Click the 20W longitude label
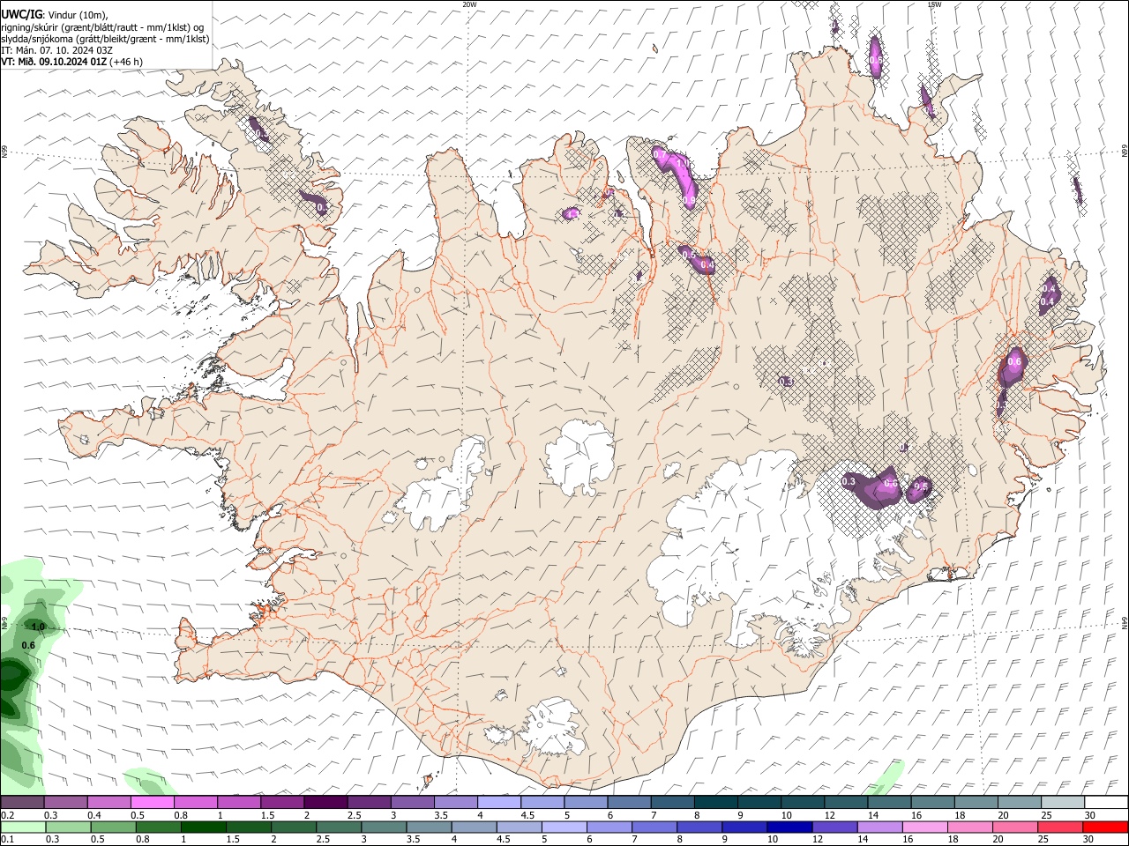Image resolution: width=1129 pixels, height=846 pixels. tap(469, 4)
